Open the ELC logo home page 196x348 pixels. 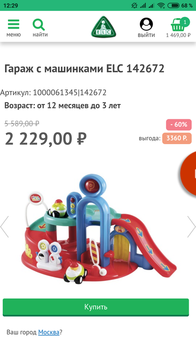[x=104, y=27]
